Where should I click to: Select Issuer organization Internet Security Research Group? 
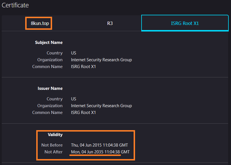tap(101, 106)
